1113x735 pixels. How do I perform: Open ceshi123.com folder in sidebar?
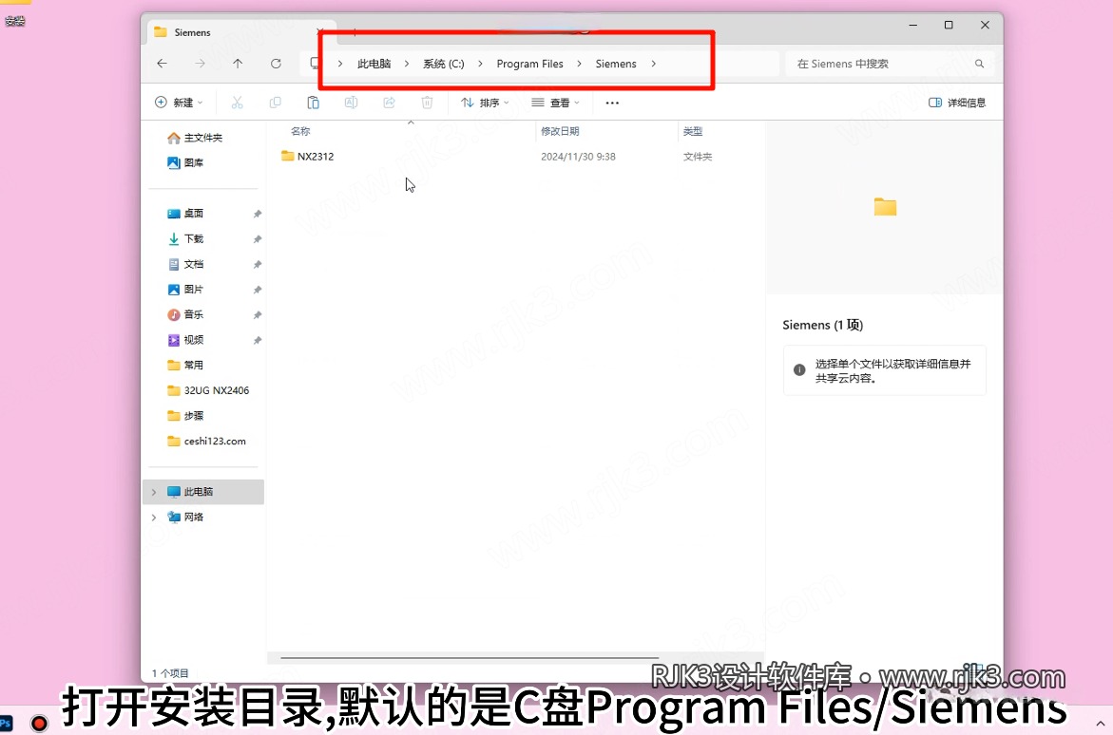(x=206, y=442)
